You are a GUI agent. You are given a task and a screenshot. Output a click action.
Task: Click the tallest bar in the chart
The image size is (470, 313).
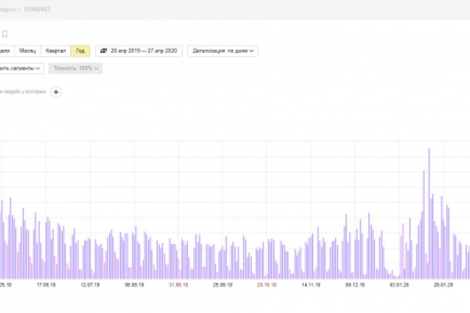430,213
